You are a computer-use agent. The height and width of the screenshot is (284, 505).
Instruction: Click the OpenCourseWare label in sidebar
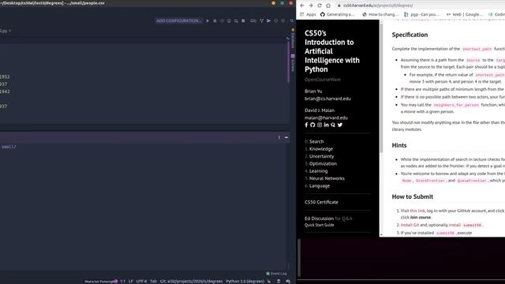pyautogui.click(x=323, y=80)
